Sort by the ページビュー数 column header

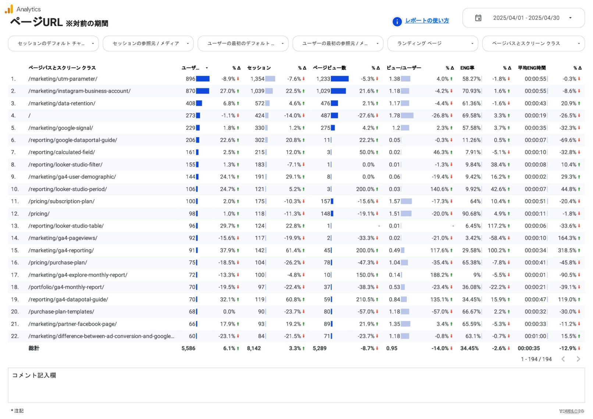[x=329, y=68]
